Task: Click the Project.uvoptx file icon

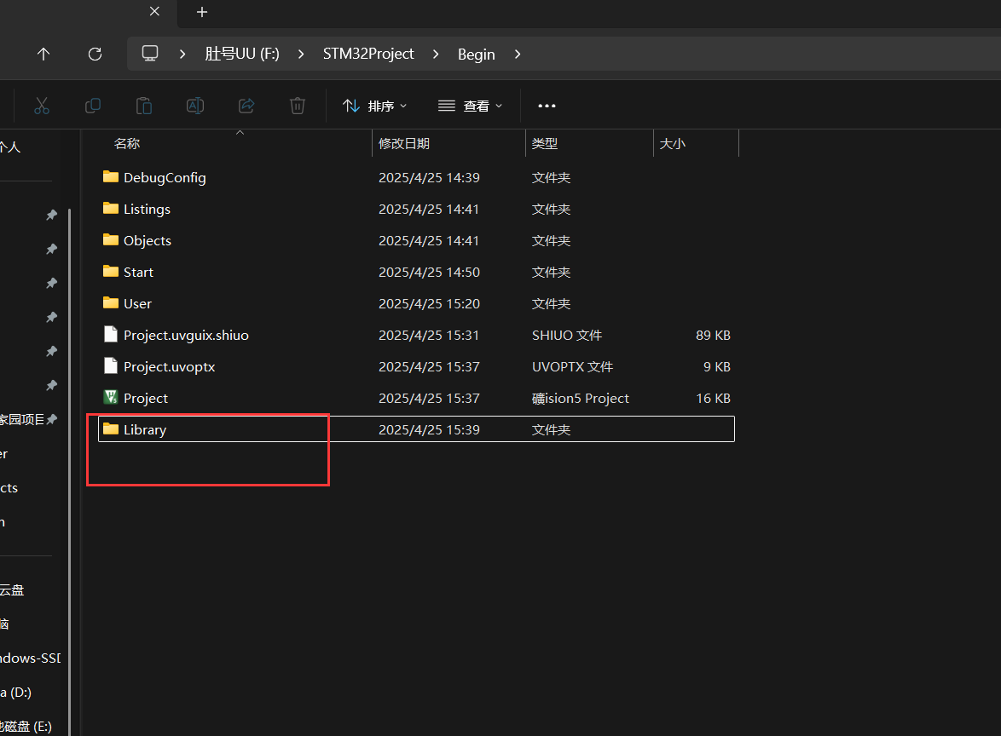Action: pos(111,365)
